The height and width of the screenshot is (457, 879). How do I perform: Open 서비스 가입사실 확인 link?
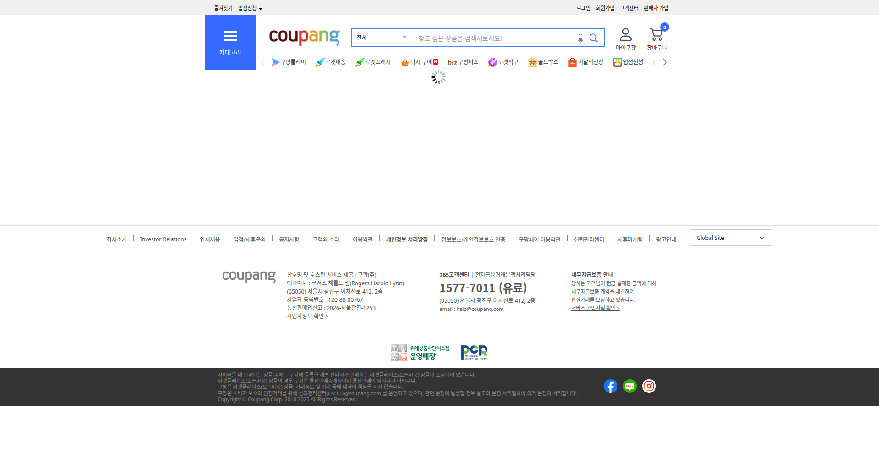(595, 308)
